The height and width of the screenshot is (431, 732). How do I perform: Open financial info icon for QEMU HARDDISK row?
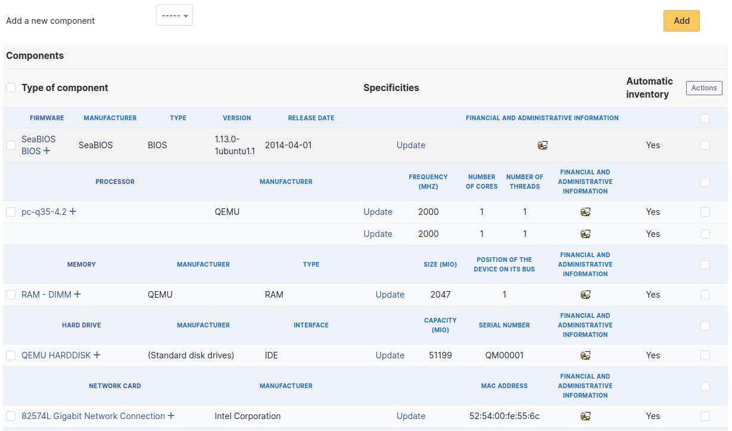tap(585, 355)
